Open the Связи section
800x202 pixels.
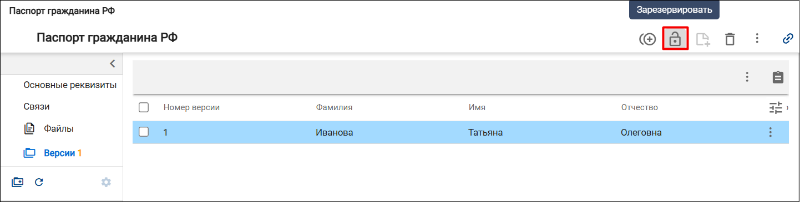(x=33, y=106)
